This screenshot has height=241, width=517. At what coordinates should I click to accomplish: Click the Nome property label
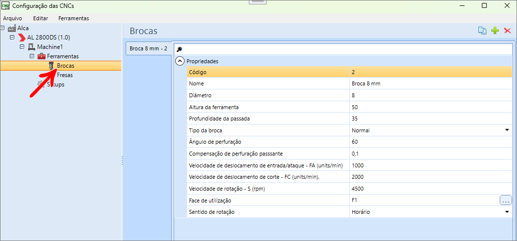[196, 83]
